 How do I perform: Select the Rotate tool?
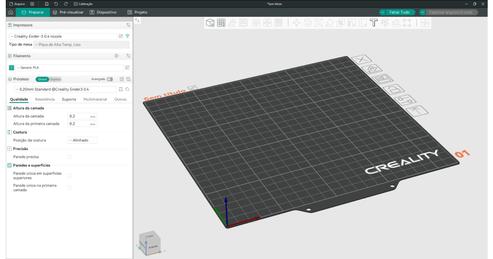pyautogui.click(x=308, y=23)
